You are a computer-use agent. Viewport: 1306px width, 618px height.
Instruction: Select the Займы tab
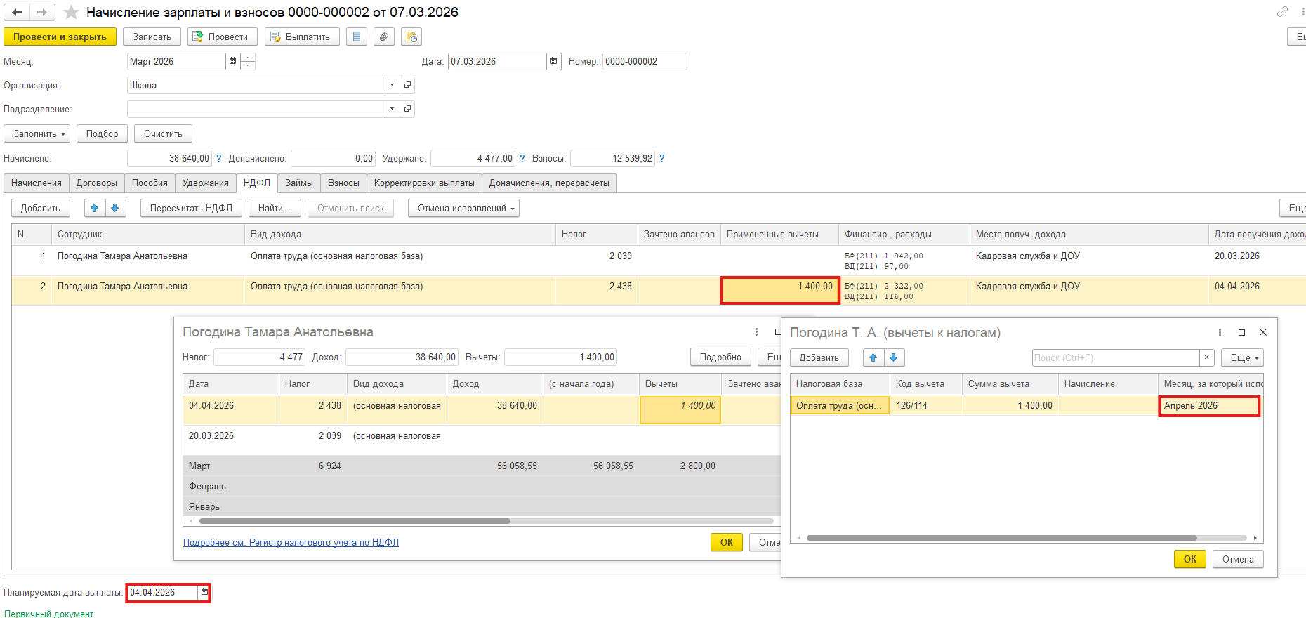[x=299, y=183]
